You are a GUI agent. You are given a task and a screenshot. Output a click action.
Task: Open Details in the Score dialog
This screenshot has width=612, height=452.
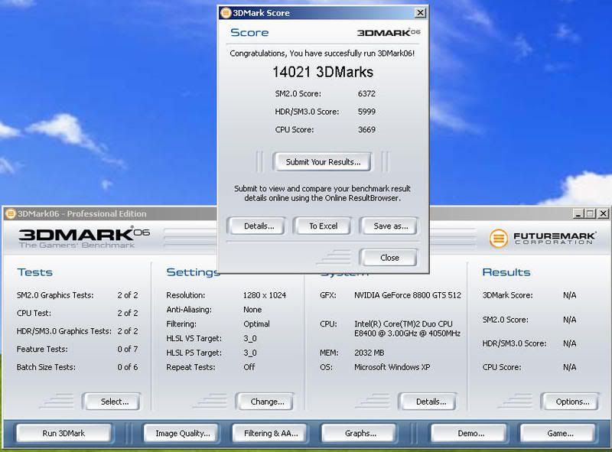point(259,226)
